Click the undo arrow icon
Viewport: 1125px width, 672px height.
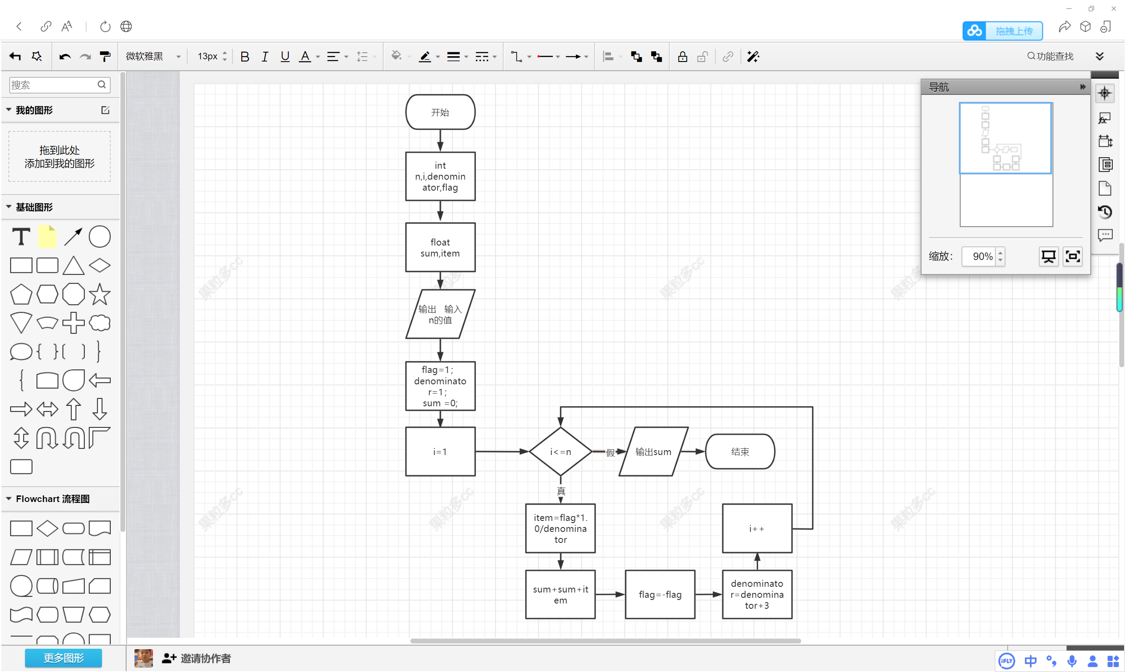65,57
